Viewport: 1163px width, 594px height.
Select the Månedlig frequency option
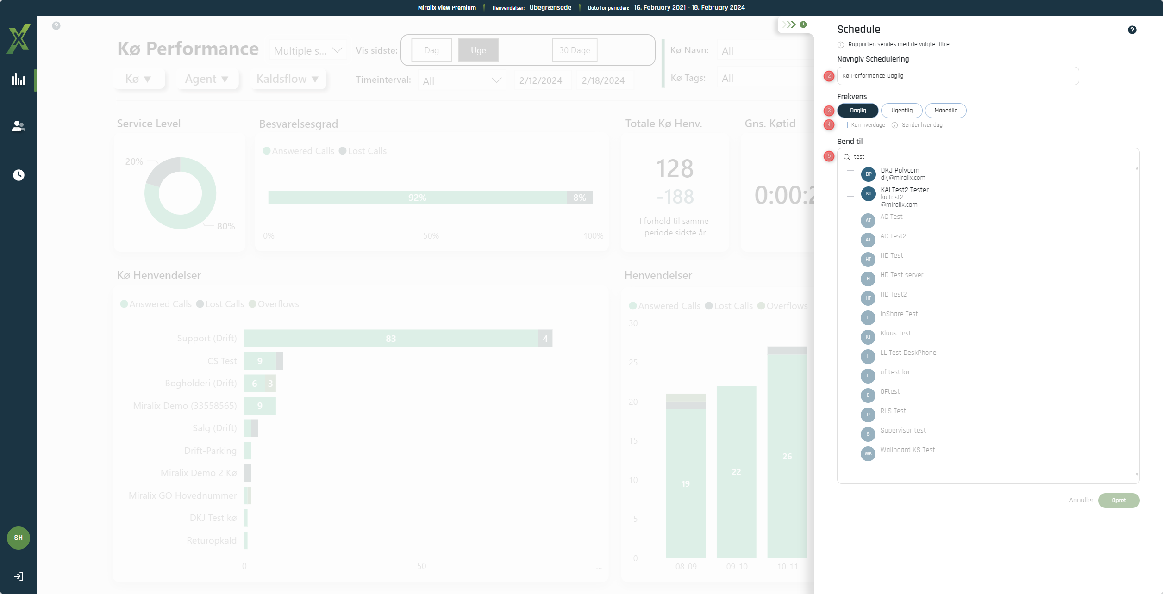[945, 111]
